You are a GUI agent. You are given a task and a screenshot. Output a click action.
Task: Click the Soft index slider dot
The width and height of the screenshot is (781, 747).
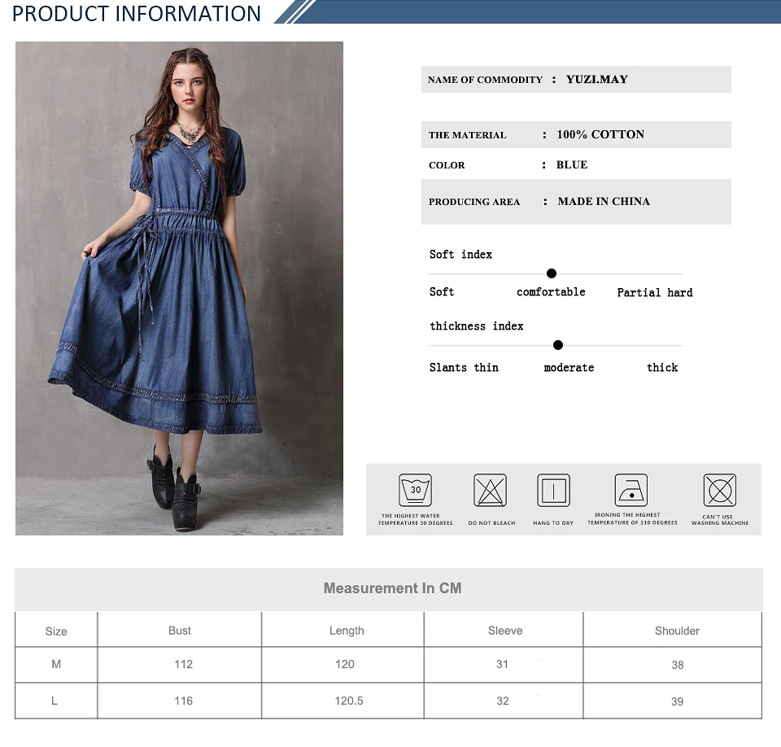pyautogui.click(x=552, y=273)
